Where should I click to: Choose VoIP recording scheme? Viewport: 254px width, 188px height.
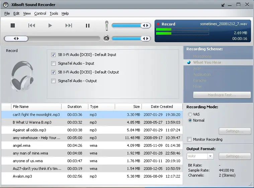pyautogui.click(x=197, y=68)
